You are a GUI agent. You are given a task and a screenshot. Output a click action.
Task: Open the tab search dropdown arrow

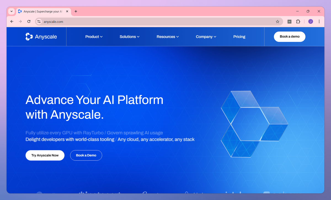point(11,11)
